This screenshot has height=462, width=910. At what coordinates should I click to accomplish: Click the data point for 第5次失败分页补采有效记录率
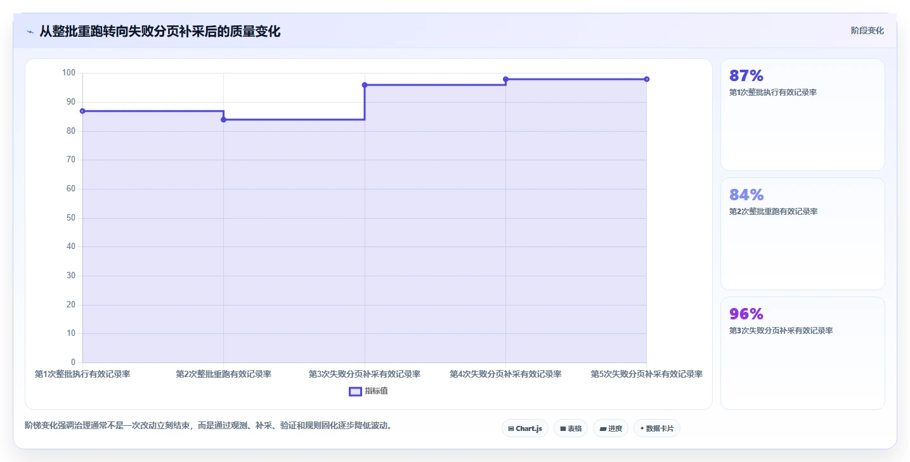tap(646, 79)
